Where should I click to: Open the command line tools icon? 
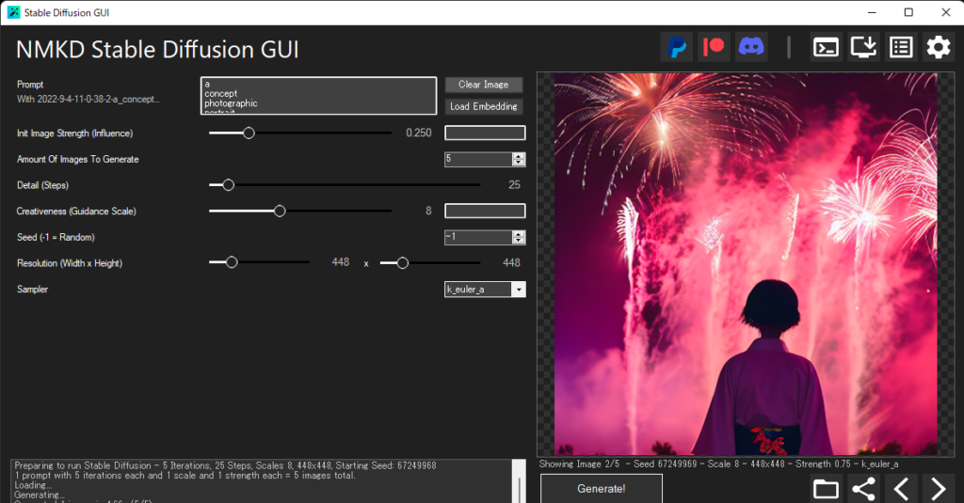click(826, 47)
